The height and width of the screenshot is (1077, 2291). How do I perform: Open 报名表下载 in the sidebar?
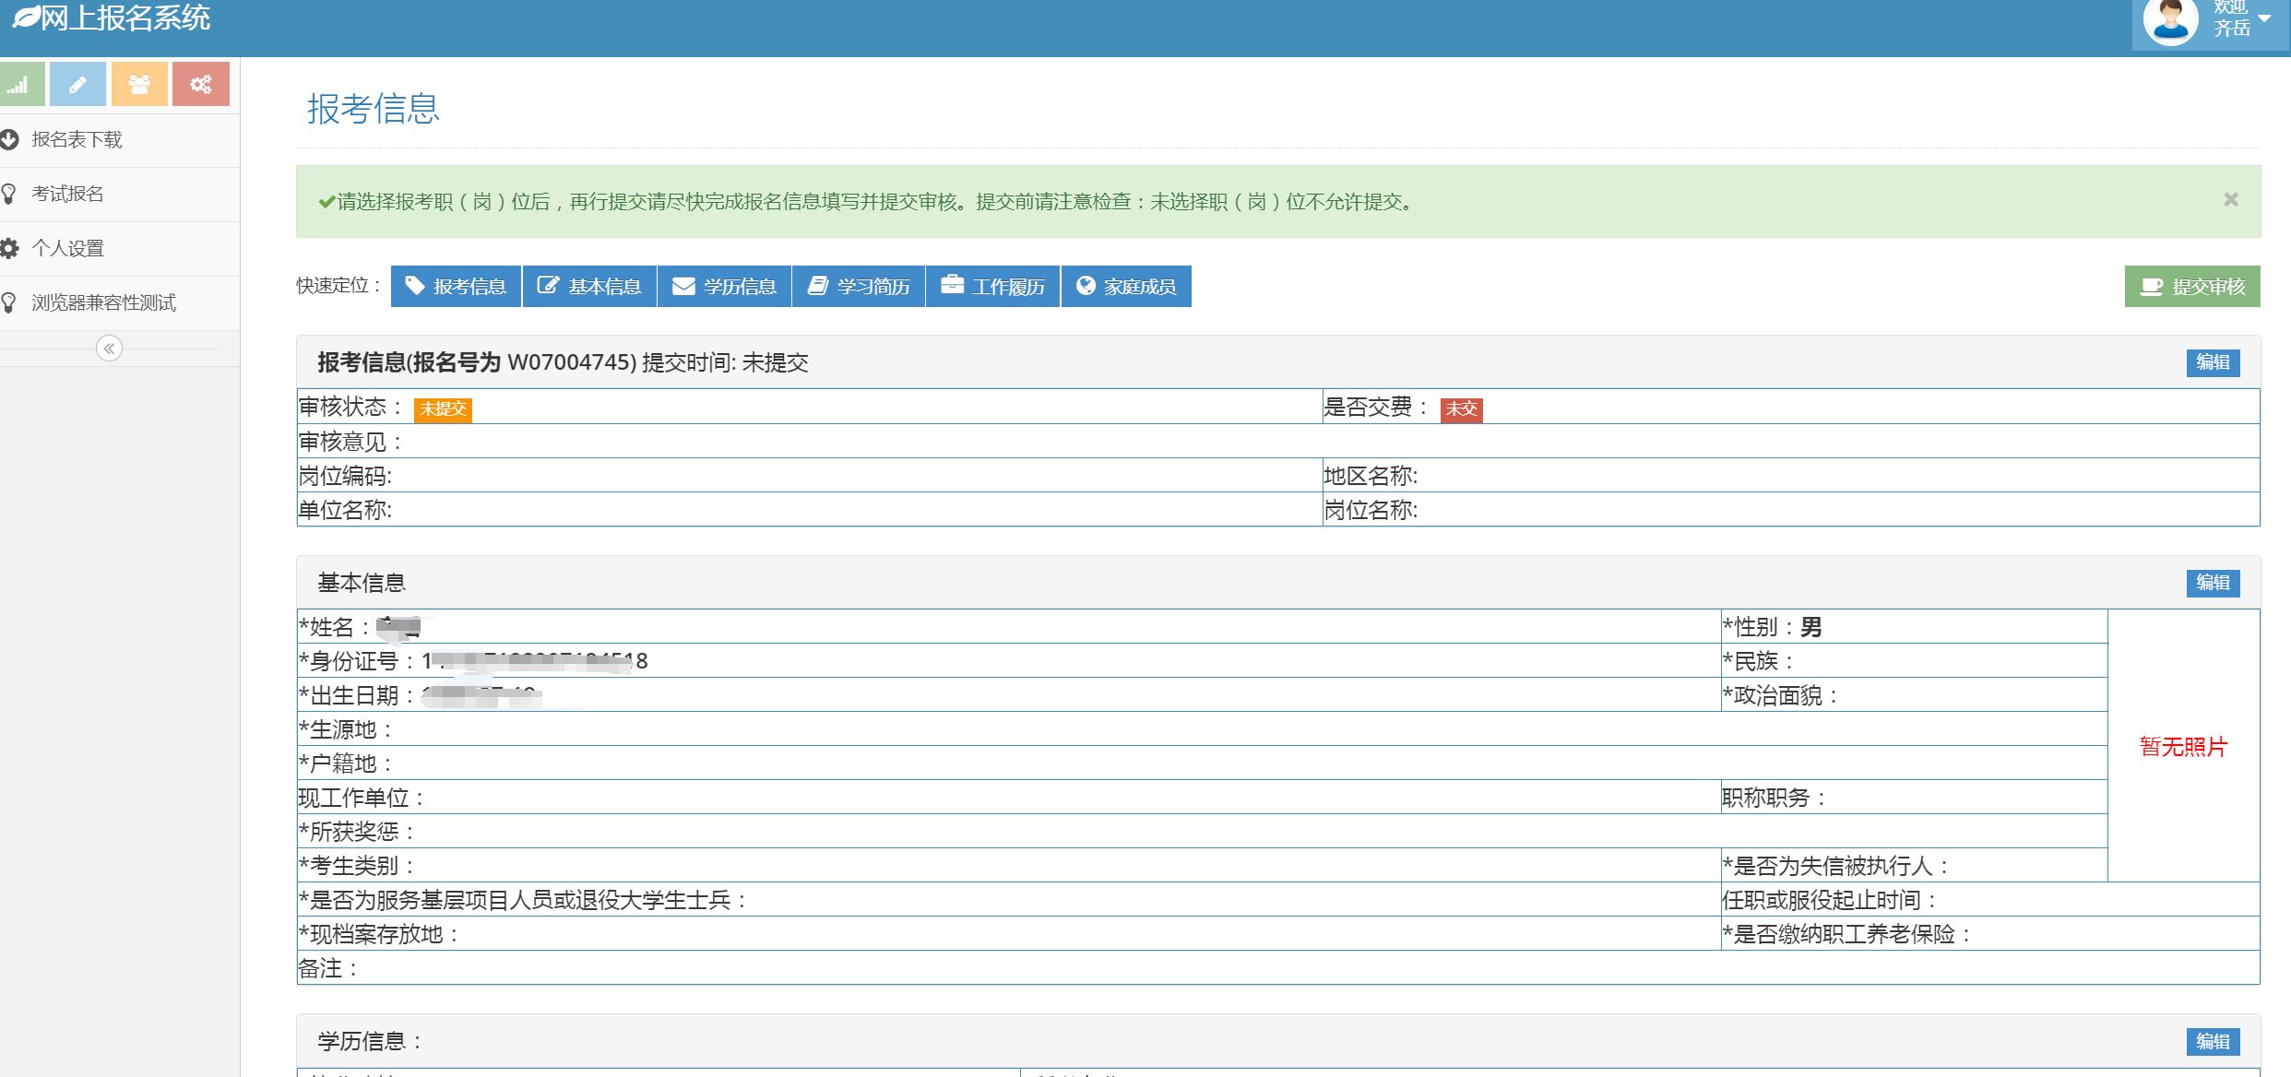click(77, 140)
